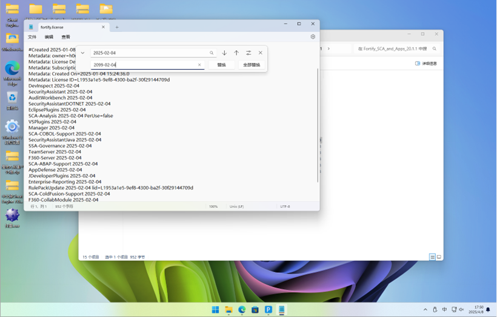Viewport: 497px width, 317px height.
Task: Collapse the replace row chevron
Action: (x=82, y=53)
